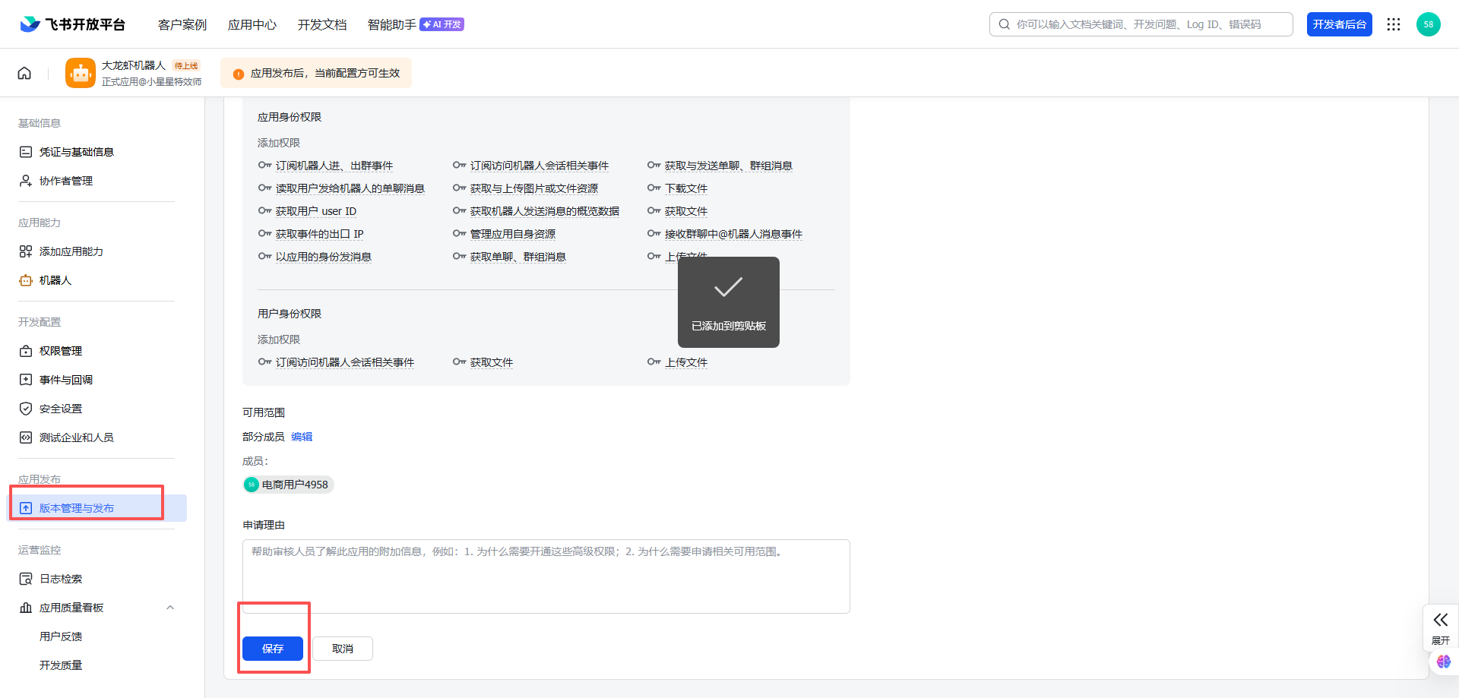The image size is (1459, 698).
Task: Click the orange robot app icon
Action: (x=81, y=73)
